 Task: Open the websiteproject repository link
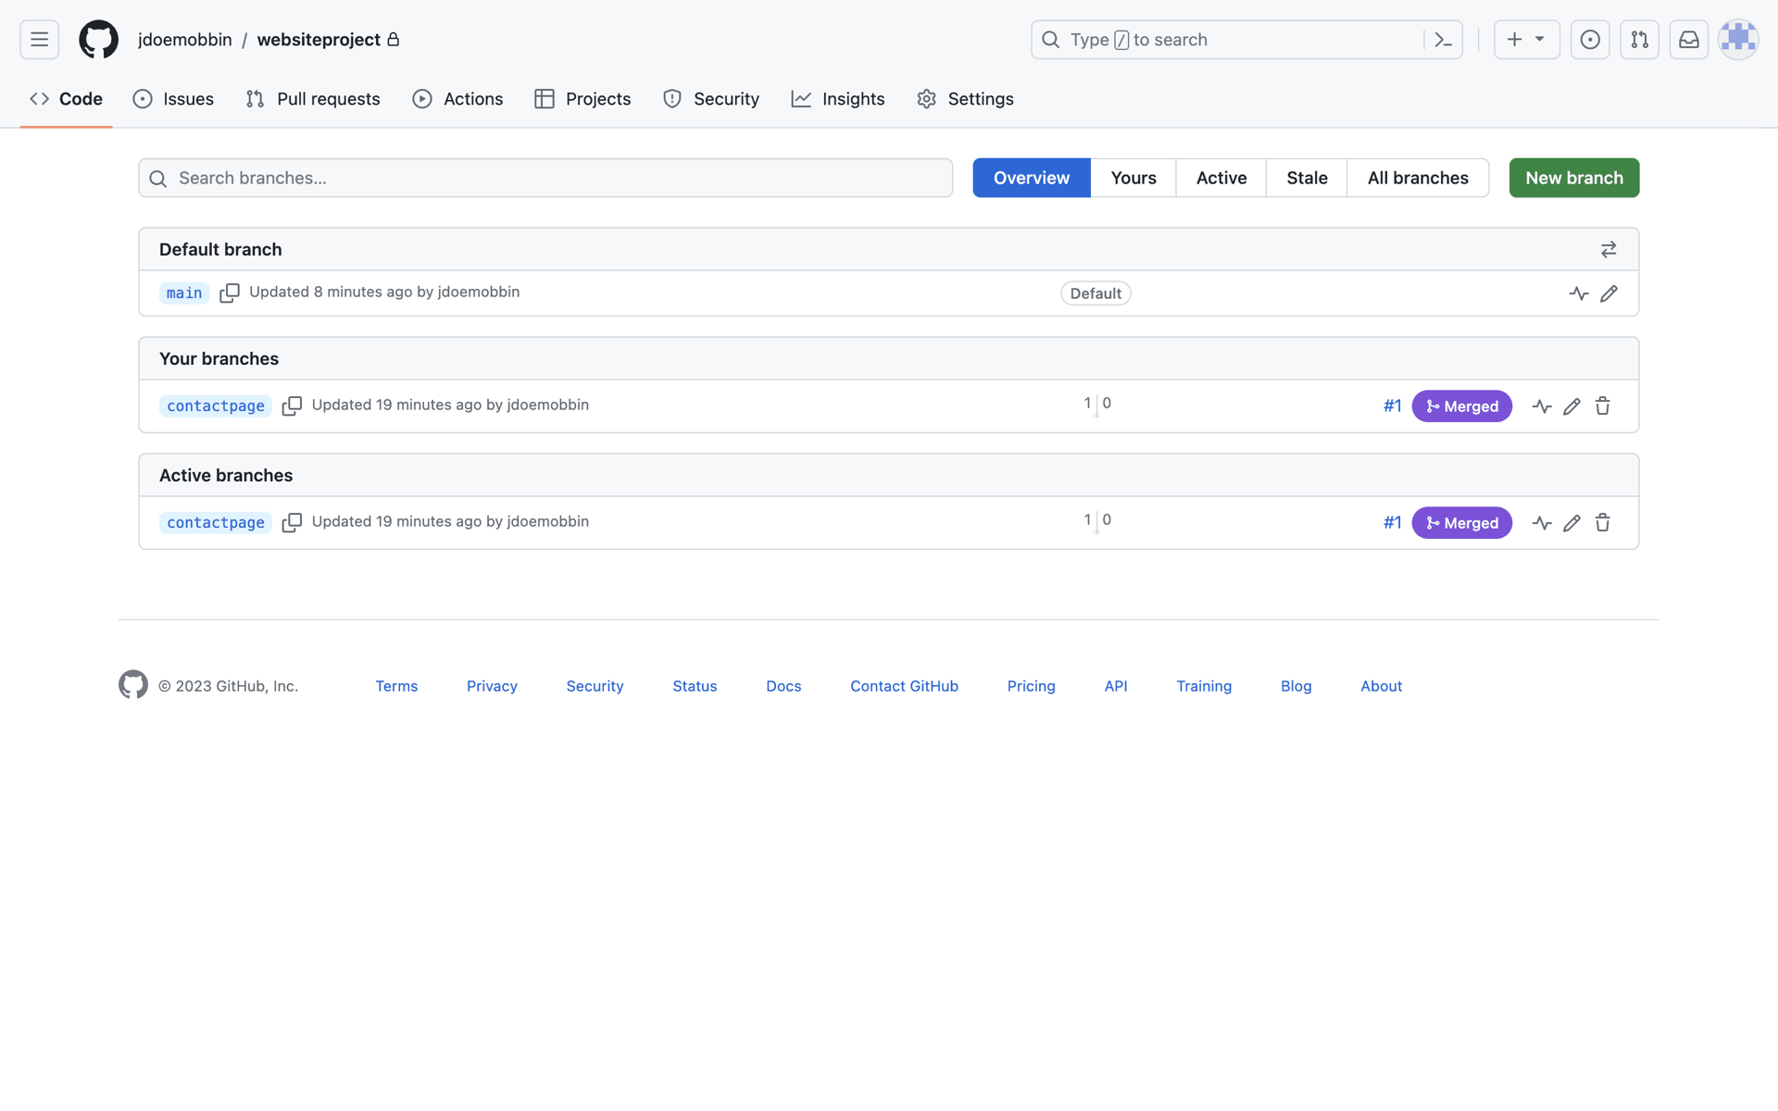pyautogui.click(x=319, y=40)
